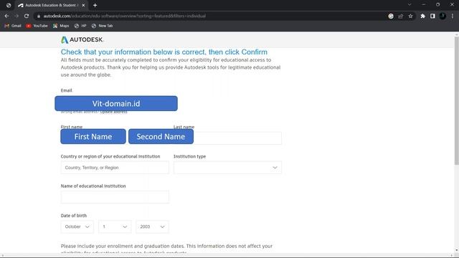Close the Autodesk Education tab
The image size is (459, 258).
(83, 5)
